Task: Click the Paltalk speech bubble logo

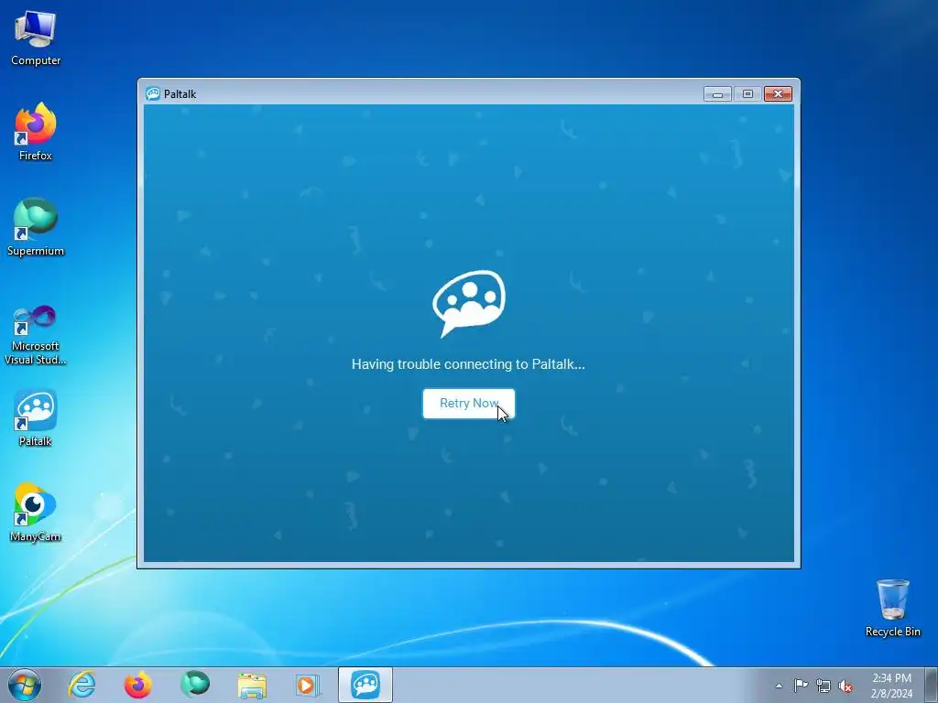Action: click(468, 303)
